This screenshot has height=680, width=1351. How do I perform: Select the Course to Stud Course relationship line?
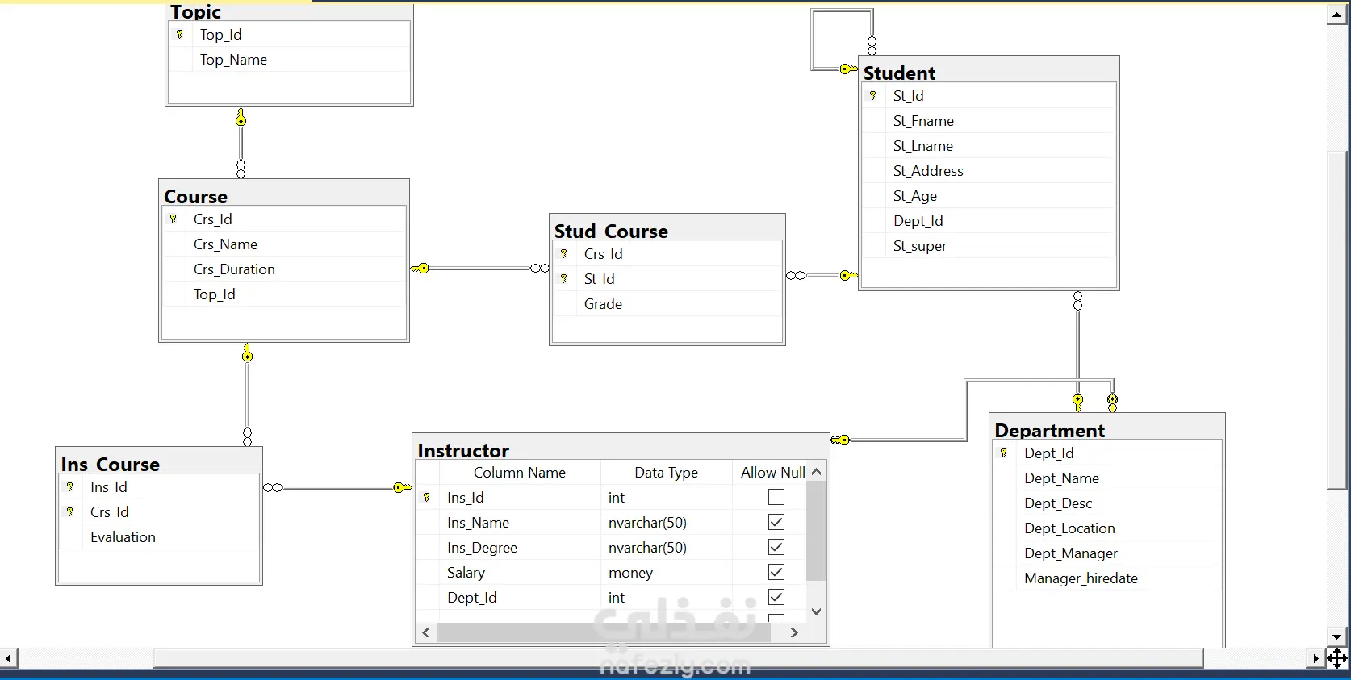(x=480, y=269)
